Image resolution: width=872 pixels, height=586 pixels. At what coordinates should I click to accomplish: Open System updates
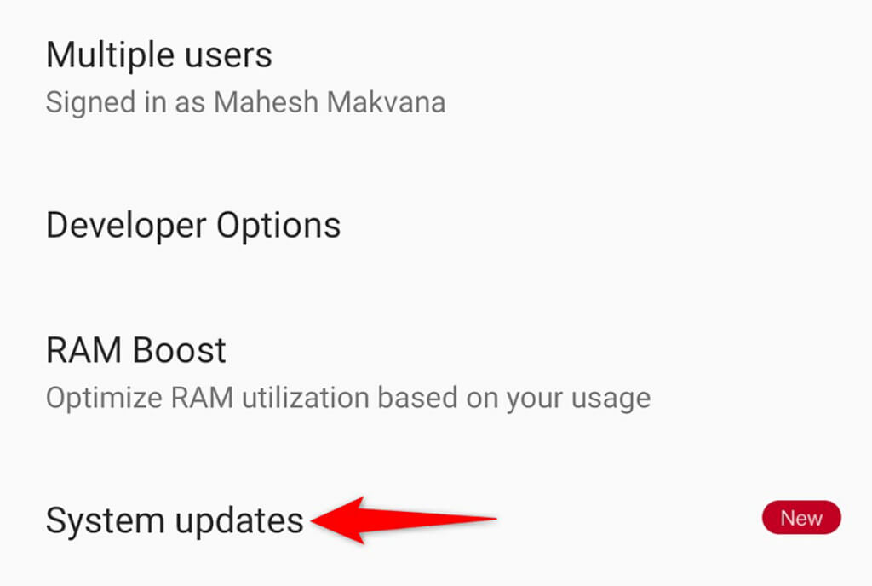(x=436, y=520)
